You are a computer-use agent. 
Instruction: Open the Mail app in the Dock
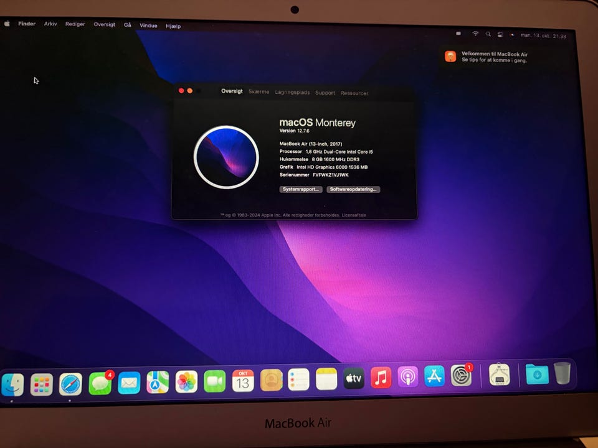click(129, 383)
